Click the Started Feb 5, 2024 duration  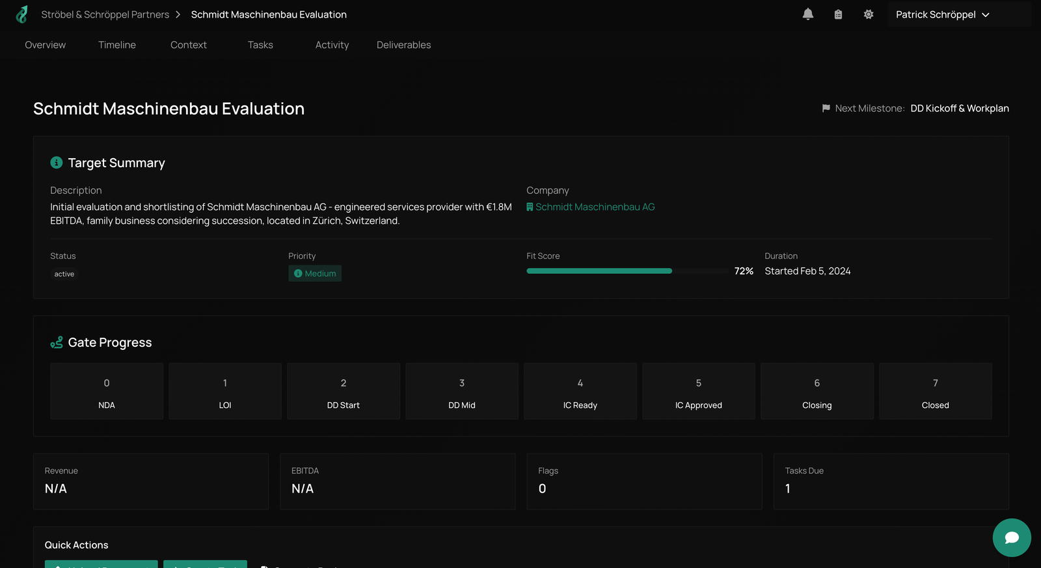(807, 271)
